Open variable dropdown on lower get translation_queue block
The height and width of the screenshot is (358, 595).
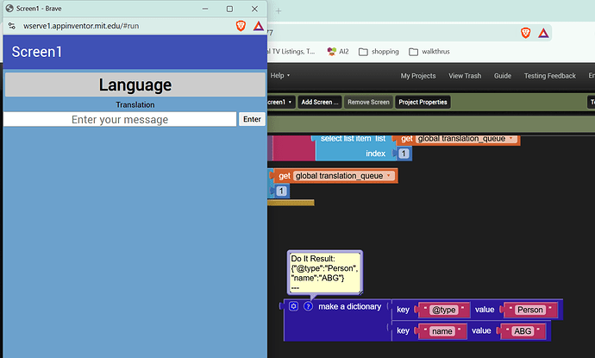389,175
